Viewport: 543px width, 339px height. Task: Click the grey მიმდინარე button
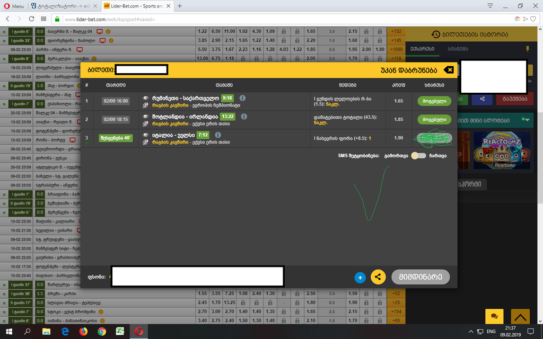pyautogui.click(x=421, y=276)
